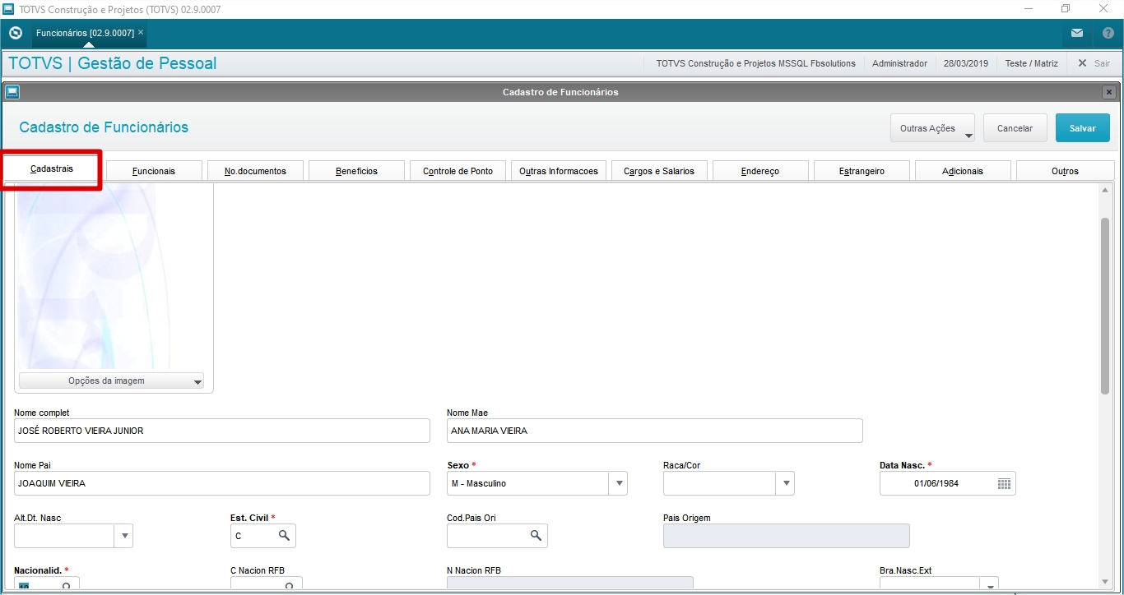1124x595 pixels.
Task: Select the Cadastrais tab
Action: pyautogui.click(x=52, y=168)
